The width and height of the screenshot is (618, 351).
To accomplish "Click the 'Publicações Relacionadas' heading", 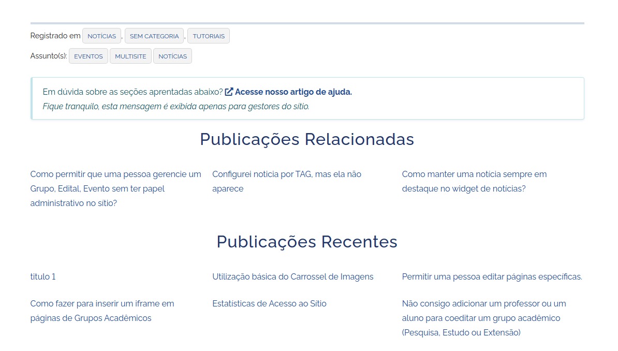I will click(307, 139).
